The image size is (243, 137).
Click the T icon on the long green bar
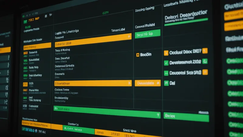click(158, 115)
